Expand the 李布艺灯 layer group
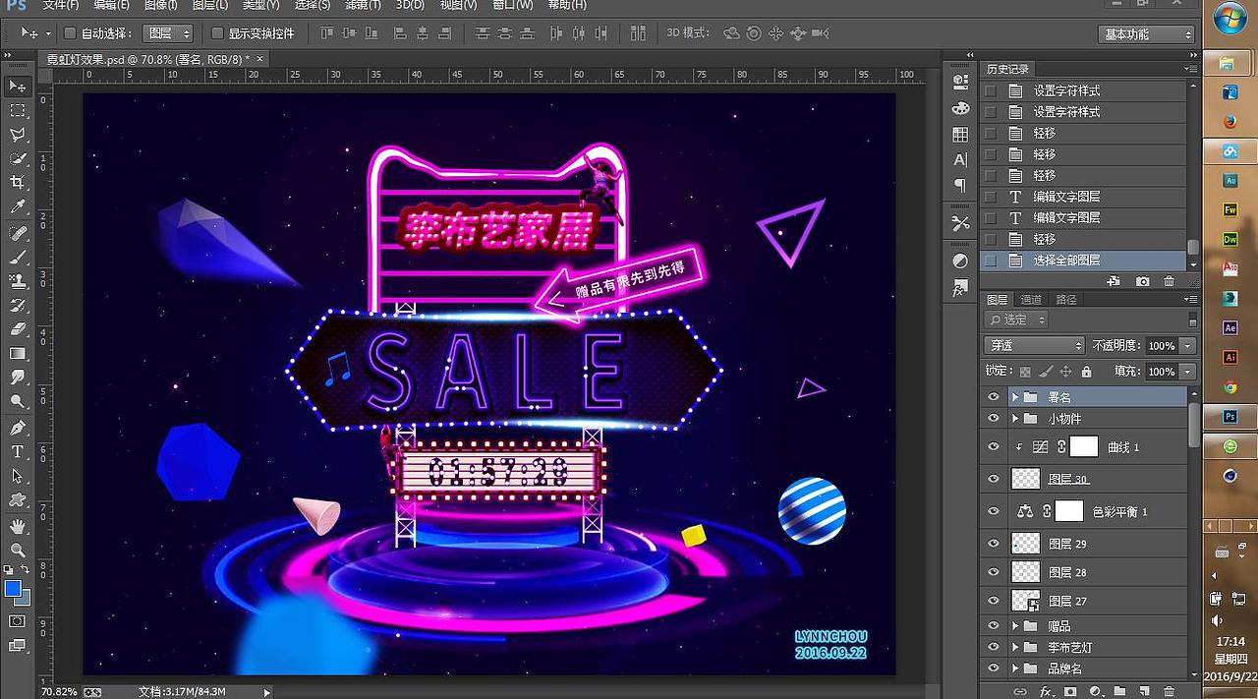Viewport: 1258px width, 699px height. 1014,648
